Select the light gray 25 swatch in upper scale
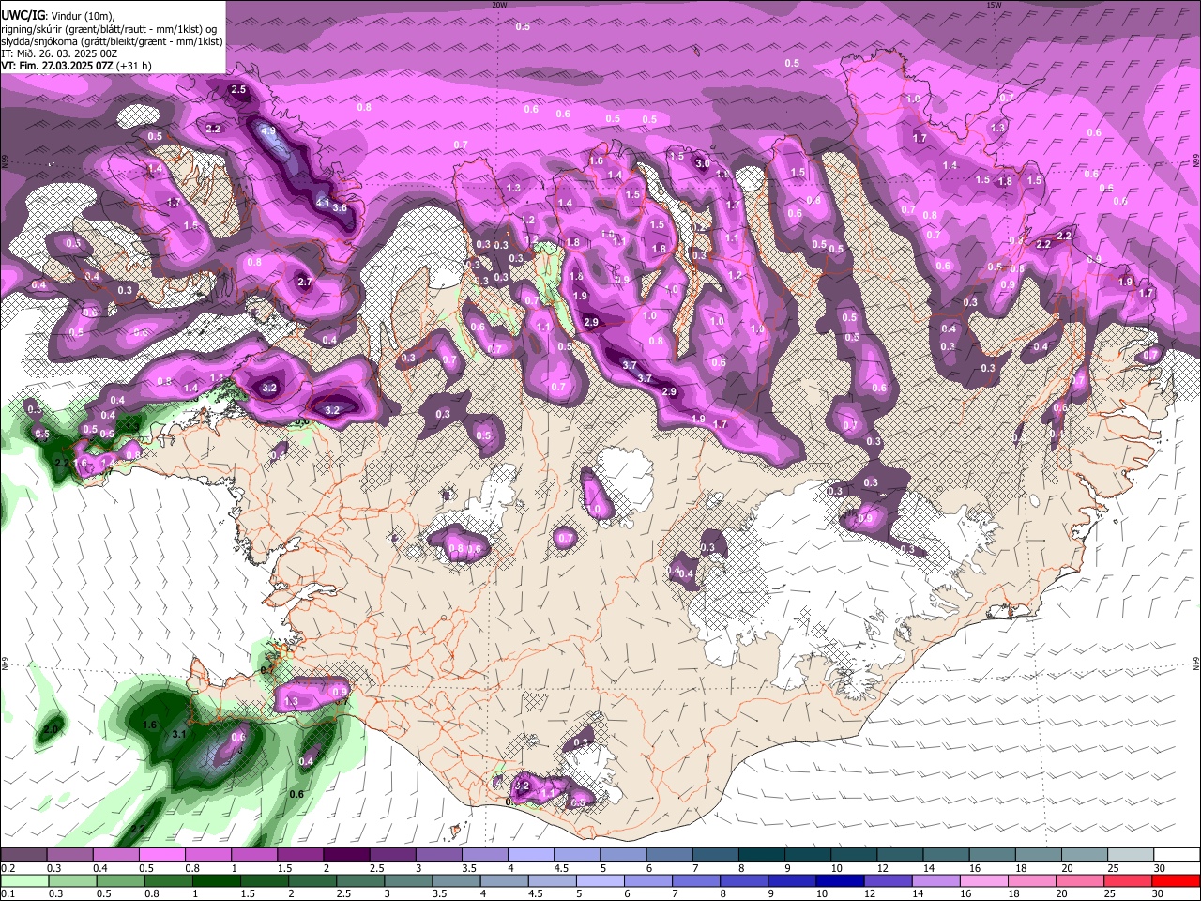The image size is (1201, 901). (1131, 855)
